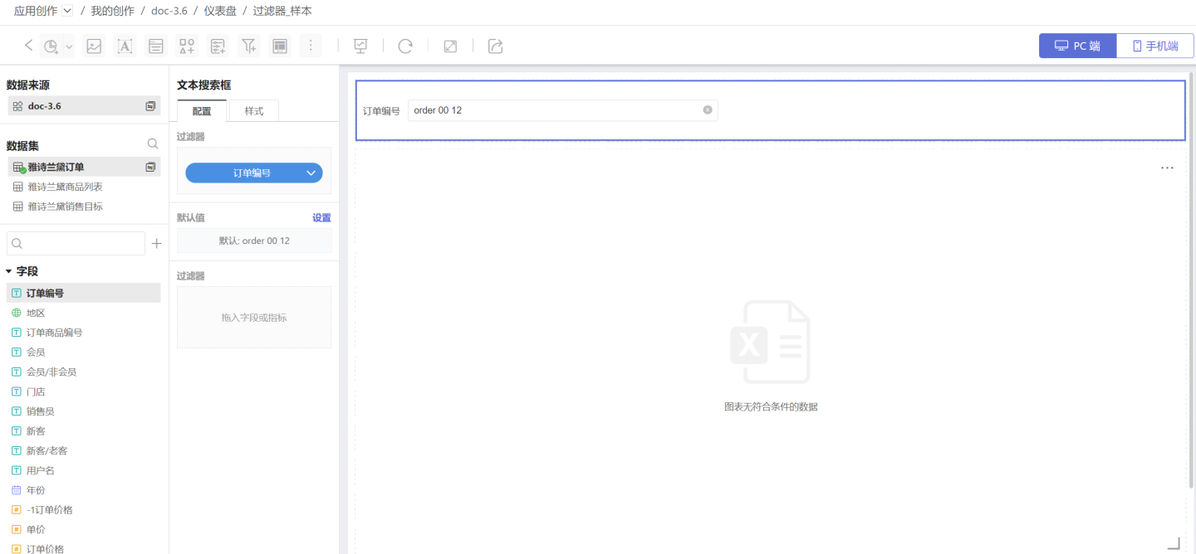
Task: Click the share/export icon in toolbar
Action: 495,46
